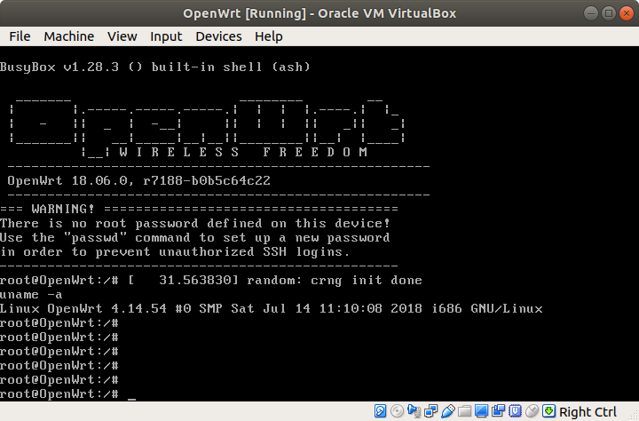Maximize the VirtualBox window
639x421 pixels.
click(x=609, y=13)
